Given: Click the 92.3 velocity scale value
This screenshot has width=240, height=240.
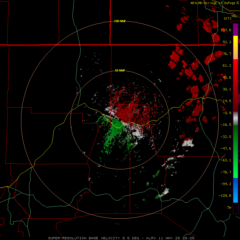Looking at the screenshot, I should [x=227, y=42].
